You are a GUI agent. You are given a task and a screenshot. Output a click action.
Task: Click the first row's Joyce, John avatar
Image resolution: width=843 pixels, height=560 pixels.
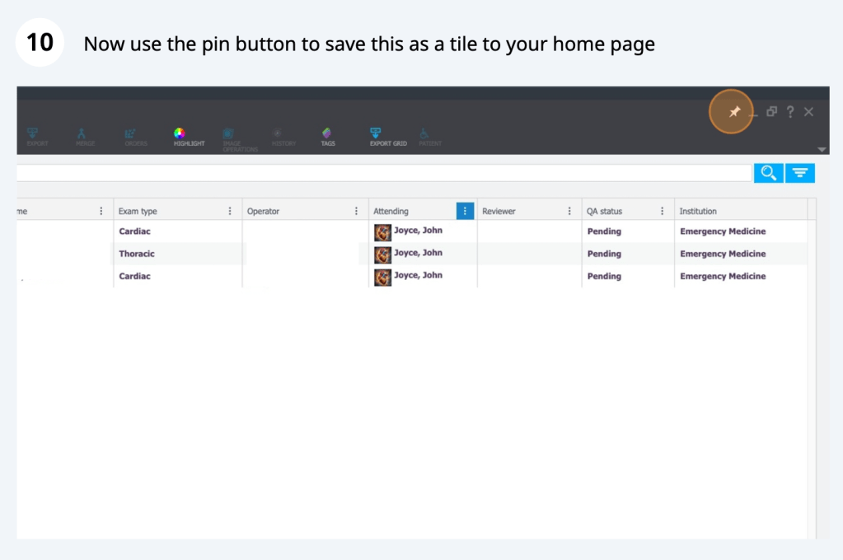382,232
